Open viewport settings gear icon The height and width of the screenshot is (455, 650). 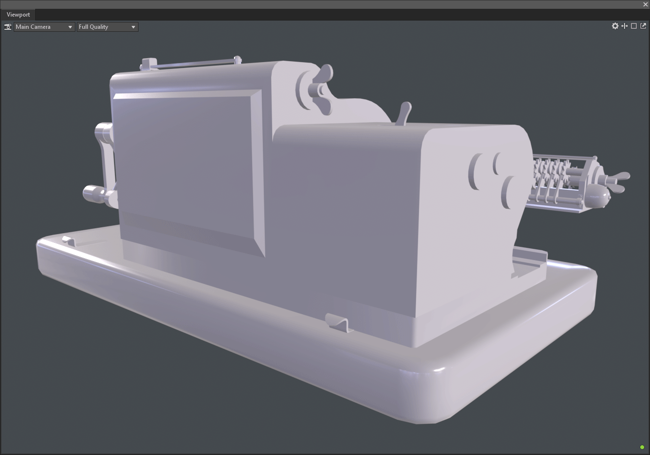(x=615, y=26)
